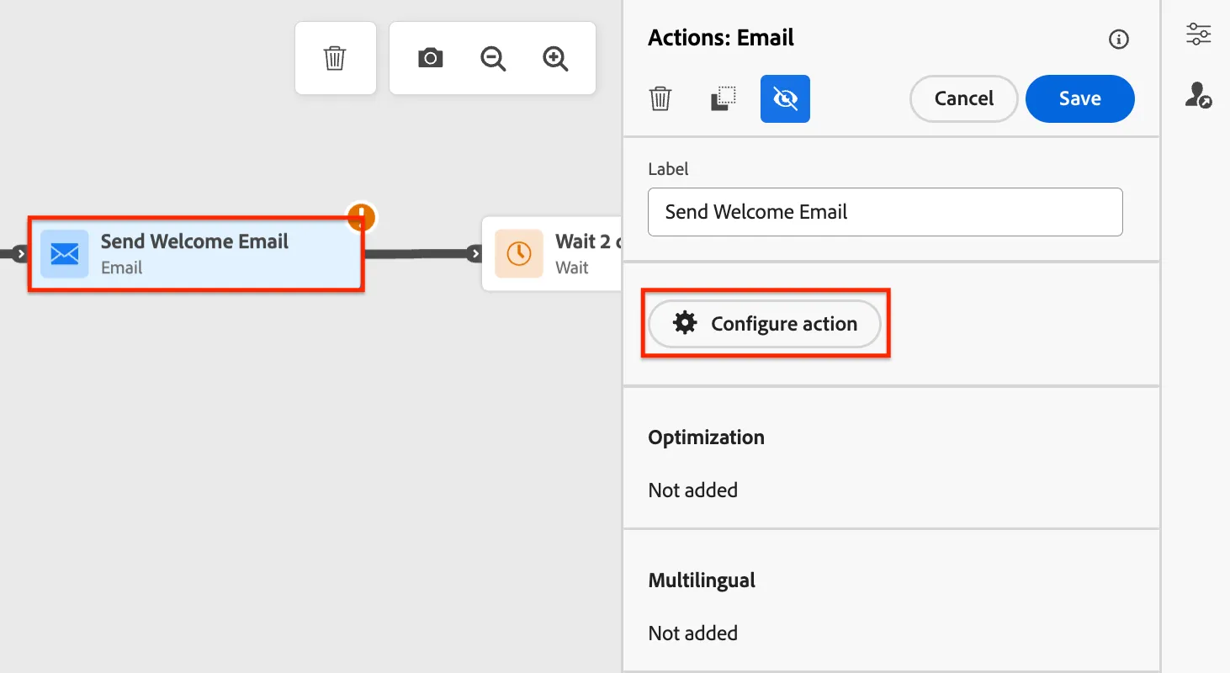Click Not added under Multilingual
The height and width of the screenshot is (673, 1230).
692,633
